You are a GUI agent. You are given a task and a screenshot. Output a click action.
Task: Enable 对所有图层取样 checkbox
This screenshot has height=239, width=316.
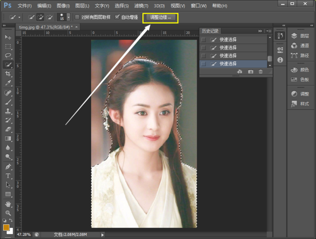77,17
